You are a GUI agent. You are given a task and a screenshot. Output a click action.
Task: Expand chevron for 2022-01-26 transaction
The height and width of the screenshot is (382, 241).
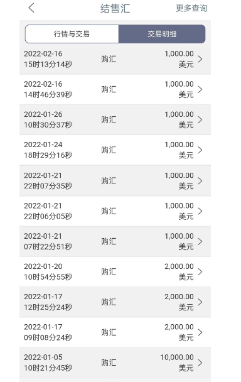[200, 119]
